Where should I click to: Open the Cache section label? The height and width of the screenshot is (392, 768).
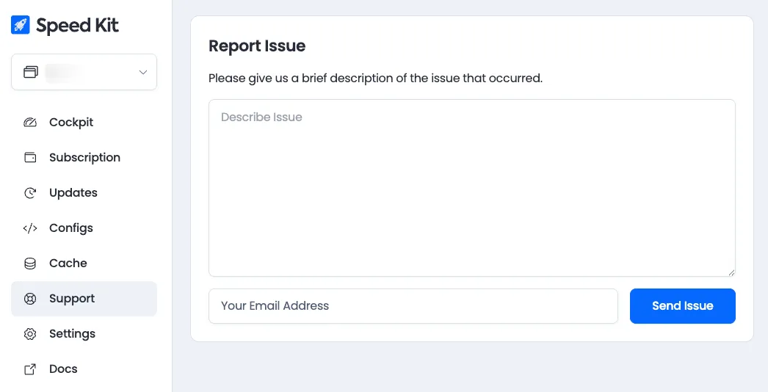[68, 263]
